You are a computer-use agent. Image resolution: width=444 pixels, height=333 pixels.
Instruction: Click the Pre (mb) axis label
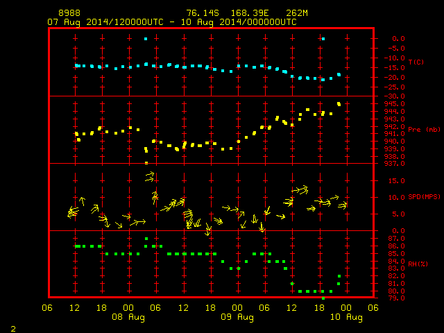(x=424, y=130)
